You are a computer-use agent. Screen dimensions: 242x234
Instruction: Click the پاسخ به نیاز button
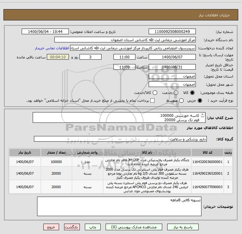pos(183,227)
